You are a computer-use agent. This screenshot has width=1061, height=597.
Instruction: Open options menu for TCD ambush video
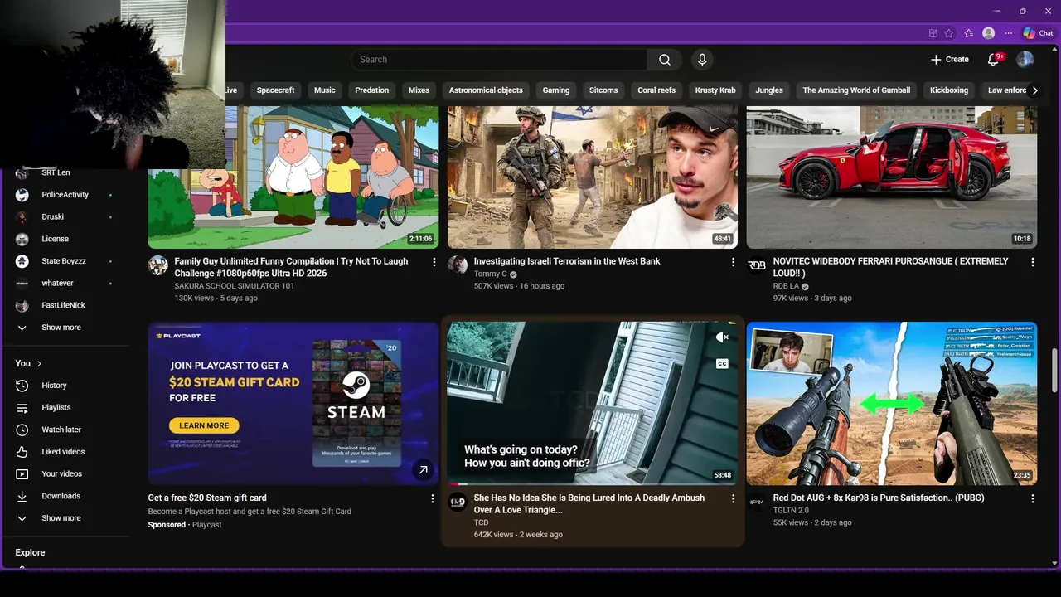click(x=733, y=499)
